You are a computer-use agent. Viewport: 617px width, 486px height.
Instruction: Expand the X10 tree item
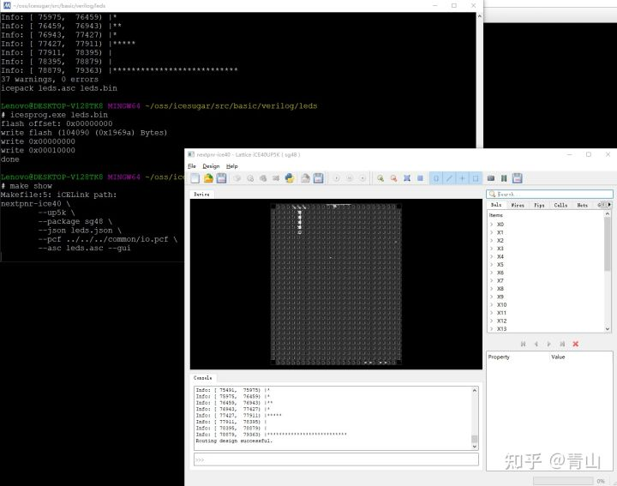tap(491, 305)
